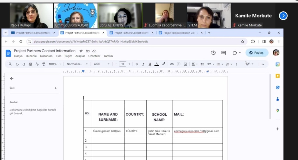
Task: Click the highlight color pen icon
Action: (x=164, y=64)
